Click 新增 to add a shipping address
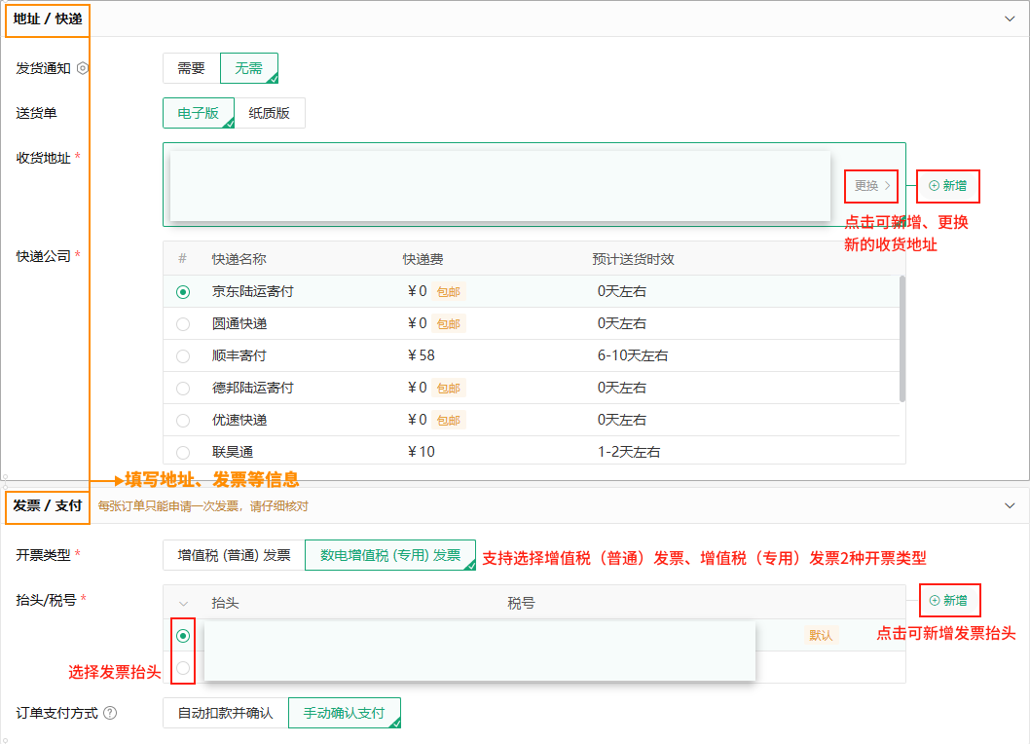The image size is (1030, 744). coord(947,185)
